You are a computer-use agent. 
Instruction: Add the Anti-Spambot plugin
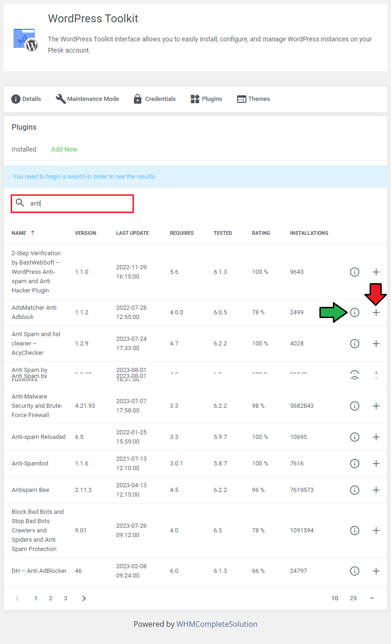[x=376, y=464]
